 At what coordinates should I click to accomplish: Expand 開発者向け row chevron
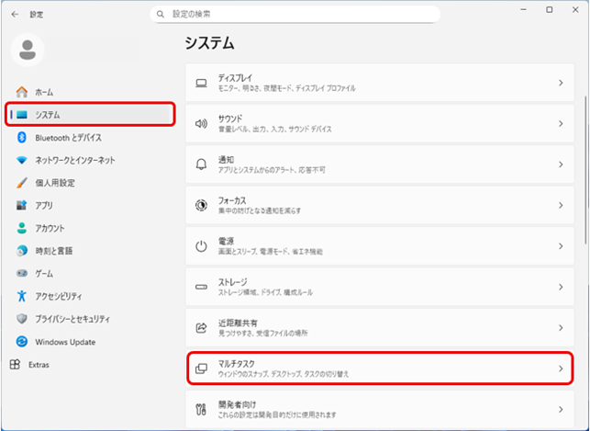(x=561, y=409)
